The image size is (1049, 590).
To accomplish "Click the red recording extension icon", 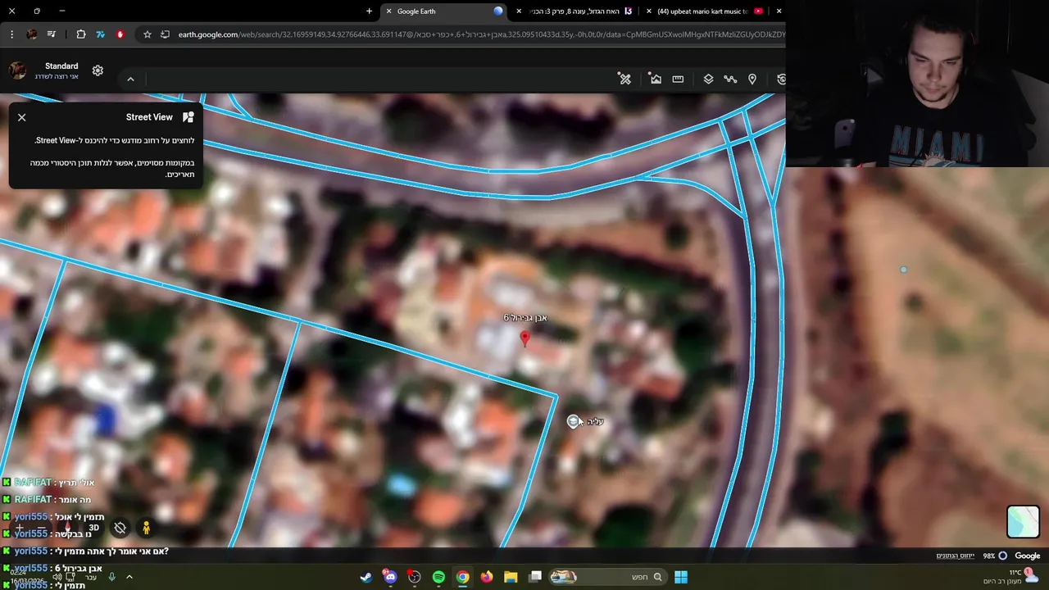I will click(120, 34).
